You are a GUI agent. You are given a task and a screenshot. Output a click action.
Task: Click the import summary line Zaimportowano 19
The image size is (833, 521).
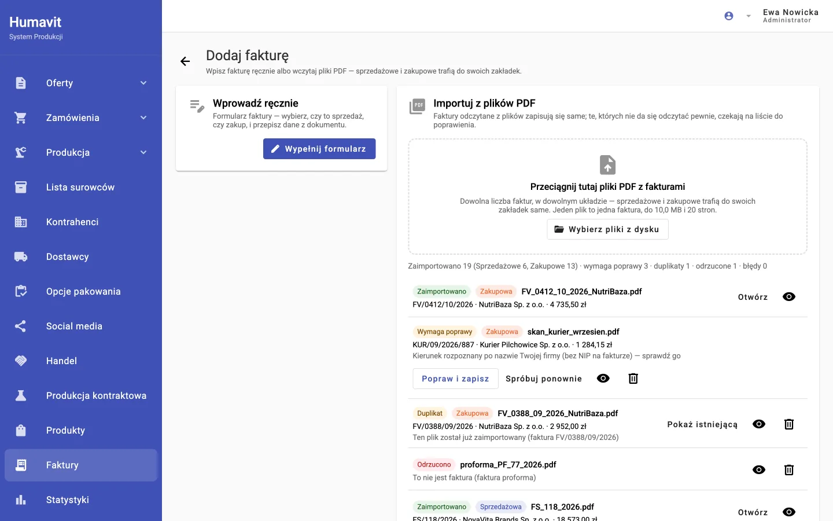point(587,266)
